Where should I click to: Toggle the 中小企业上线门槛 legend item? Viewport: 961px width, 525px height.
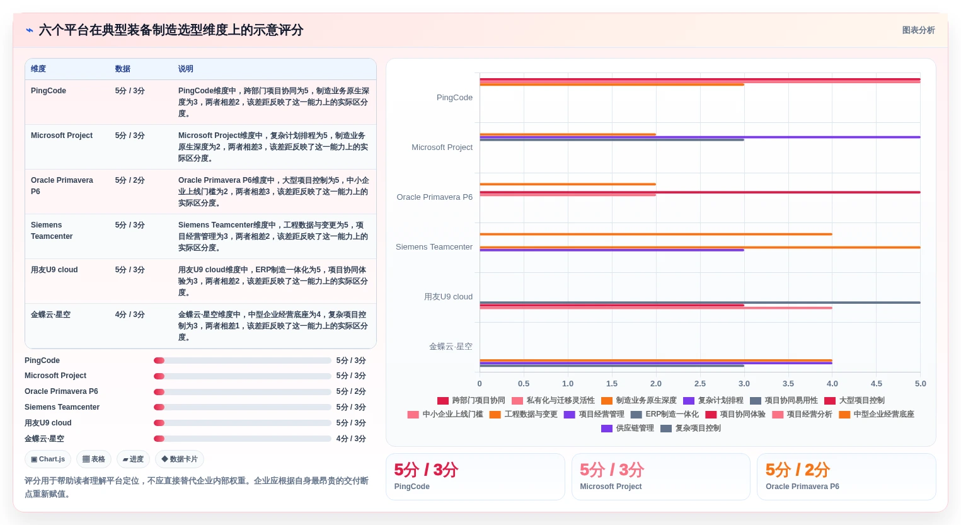coord(446,414)
